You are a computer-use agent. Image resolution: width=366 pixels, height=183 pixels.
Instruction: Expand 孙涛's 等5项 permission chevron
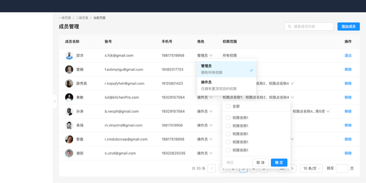[x=328, y=111]
